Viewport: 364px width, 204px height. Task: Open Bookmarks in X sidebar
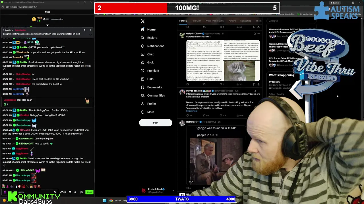[151, 87]
